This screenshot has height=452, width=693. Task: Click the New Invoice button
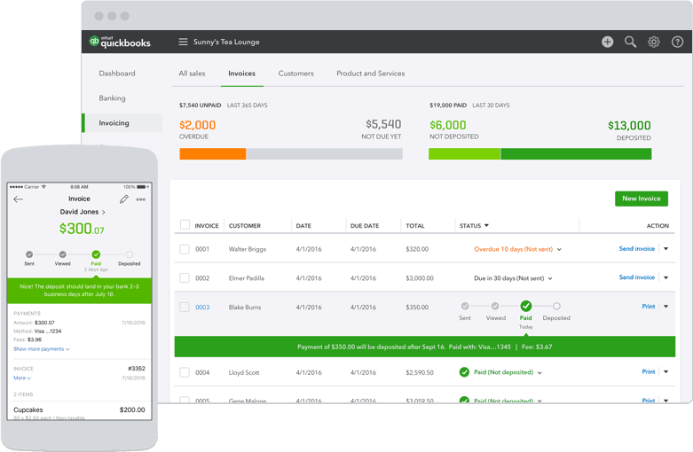click(642, 199)
